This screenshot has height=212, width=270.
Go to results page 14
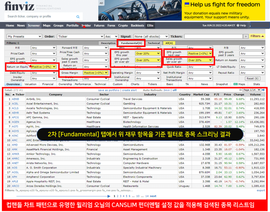(147, 196)
